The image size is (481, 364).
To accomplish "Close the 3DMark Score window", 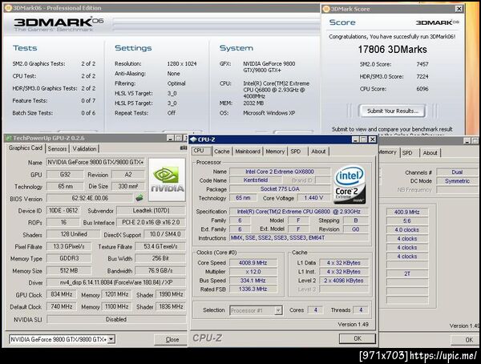I will coord(459,9).
